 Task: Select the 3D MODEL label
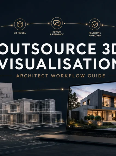20,33
